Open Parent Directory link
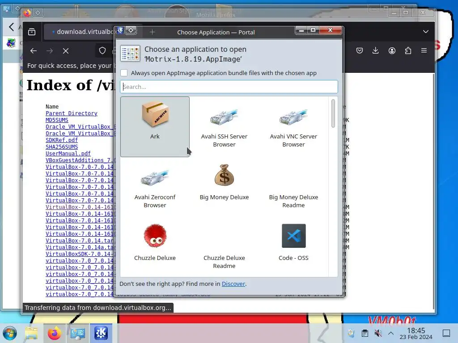Image resolution: width=458 pixels, height=343 pixels. (72, 113)
